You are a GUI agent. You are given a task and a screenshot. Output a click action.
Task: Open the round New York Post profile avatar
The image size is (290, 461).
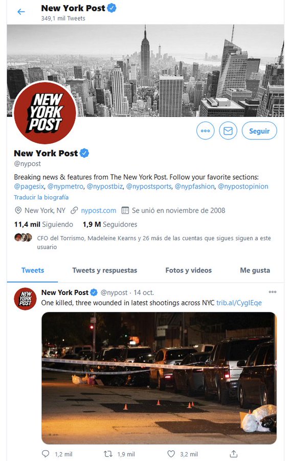coord(45,113)
